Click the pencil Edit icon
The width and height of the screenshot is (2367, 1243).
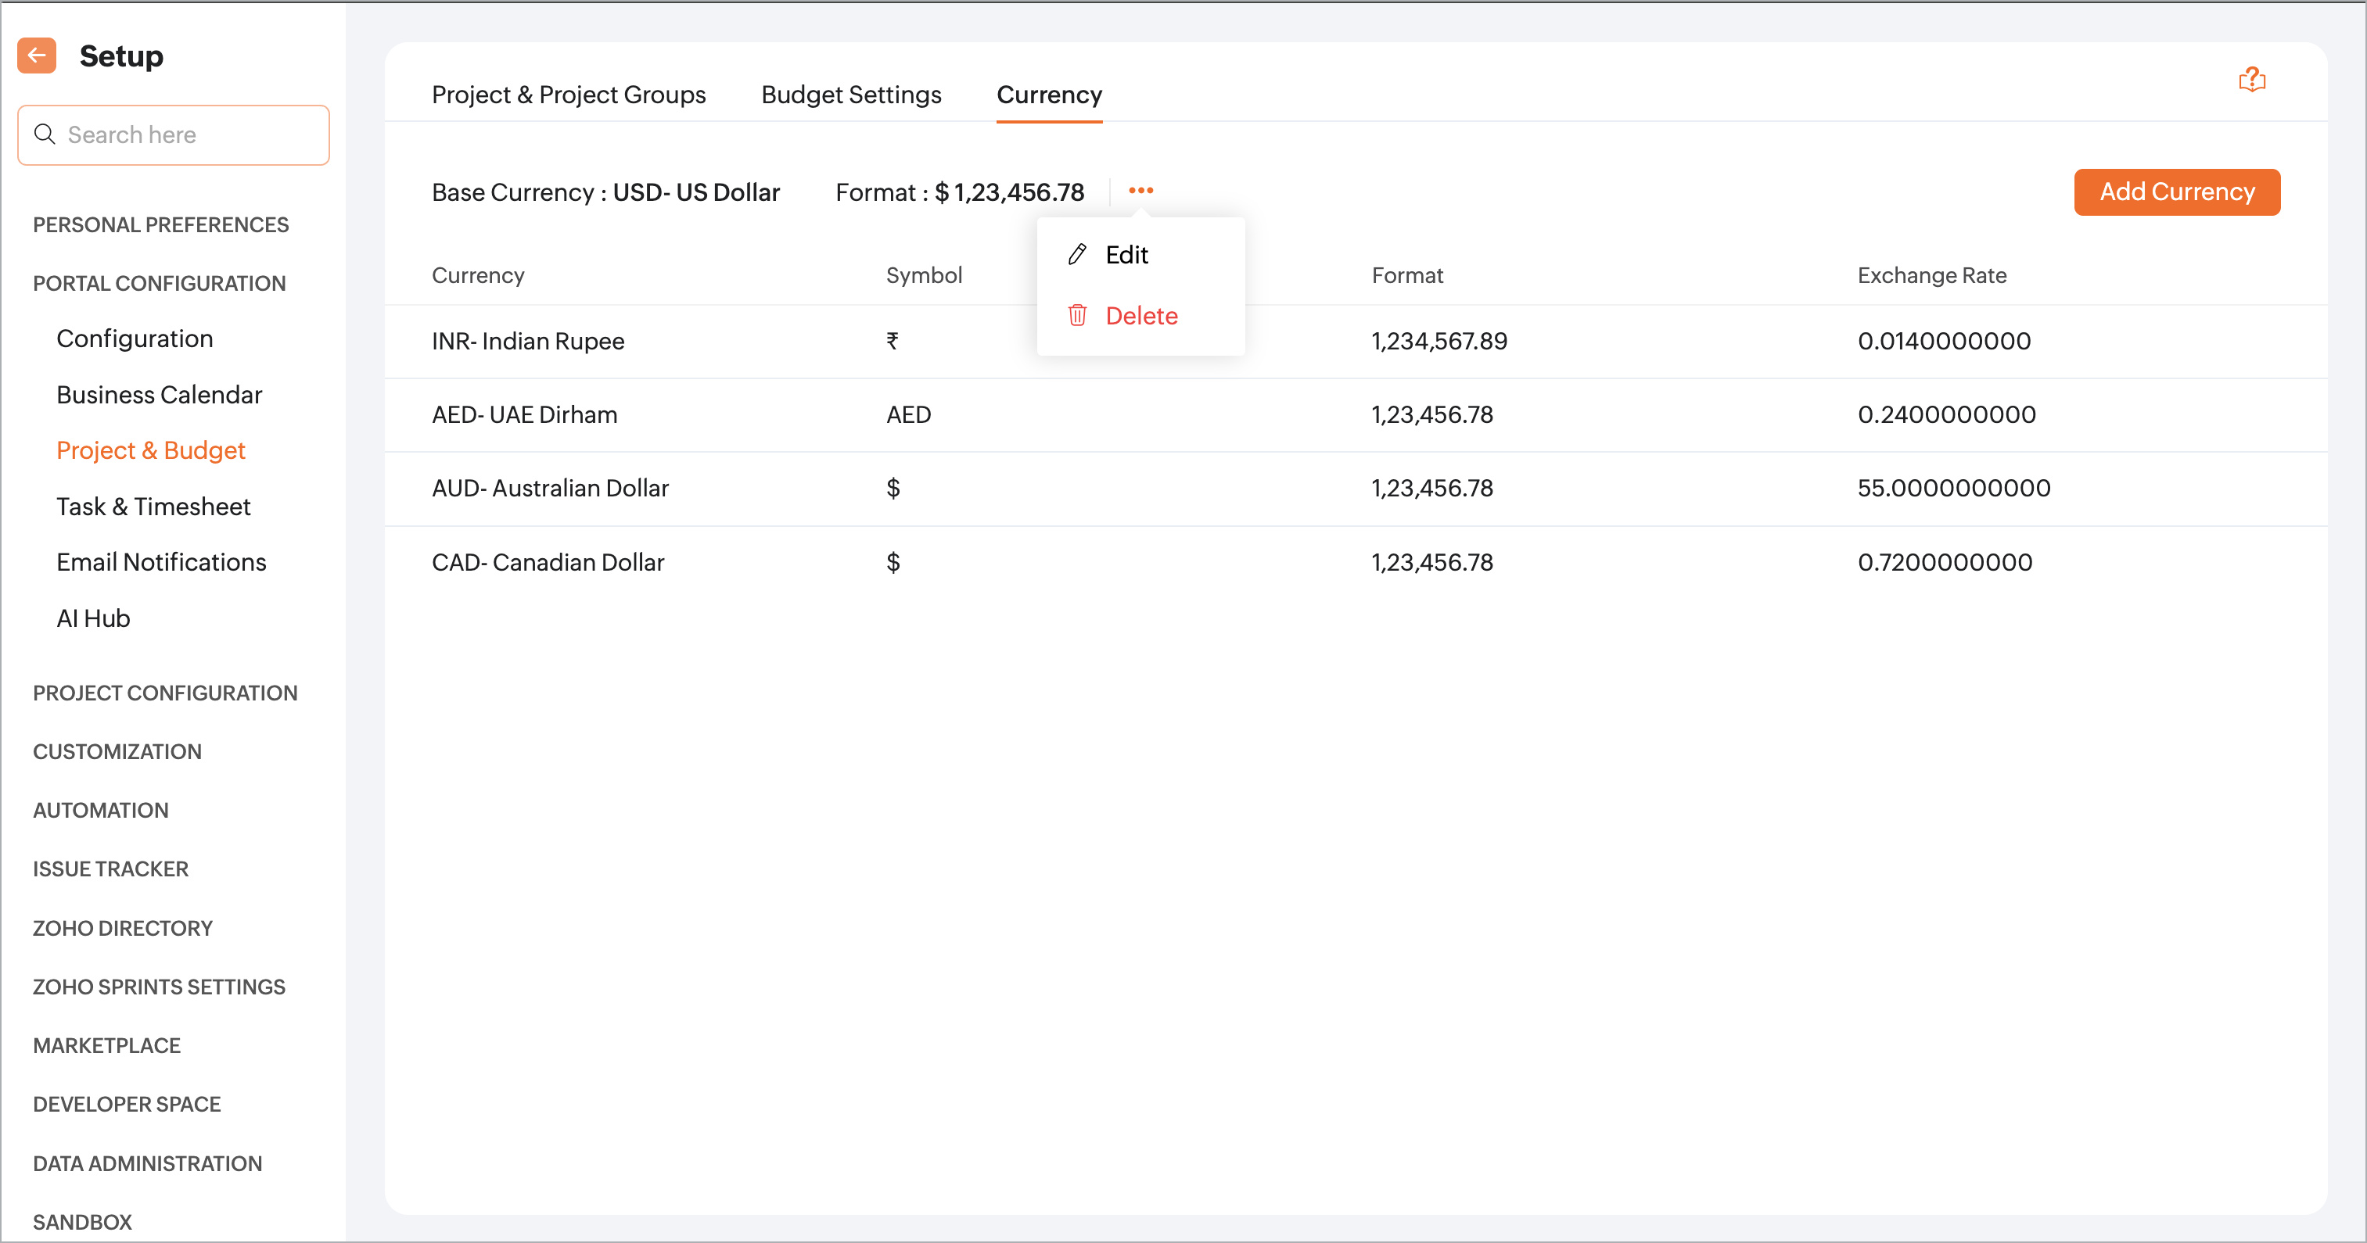pos(1077,254)
